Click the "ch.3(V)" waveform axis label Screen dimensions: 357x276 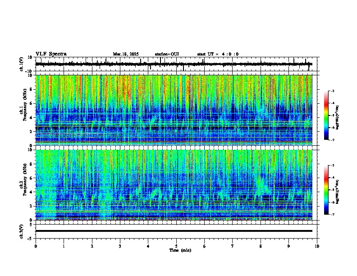(x=22, y=231)
